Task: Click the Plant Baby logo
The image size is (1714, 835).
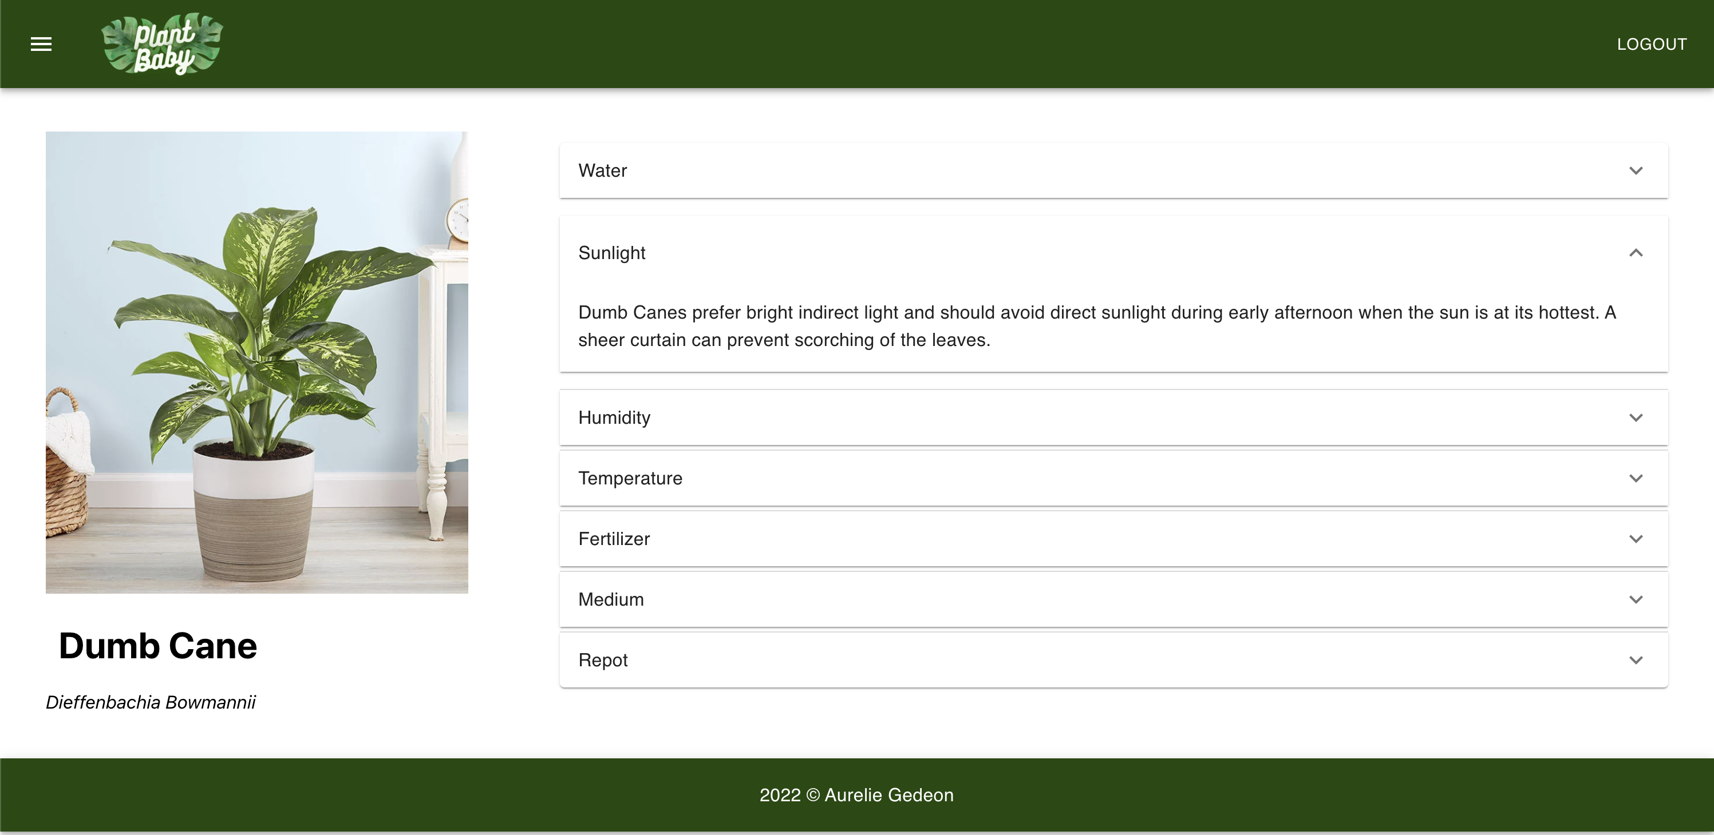Action: coord(161,44)
